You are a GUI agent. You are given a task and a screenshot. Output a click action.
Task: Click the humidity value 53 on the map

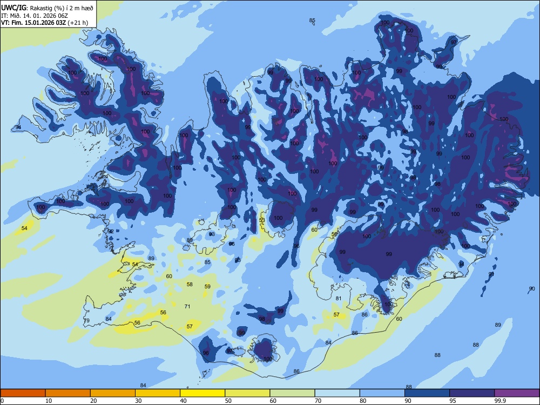tap(262, 220)
